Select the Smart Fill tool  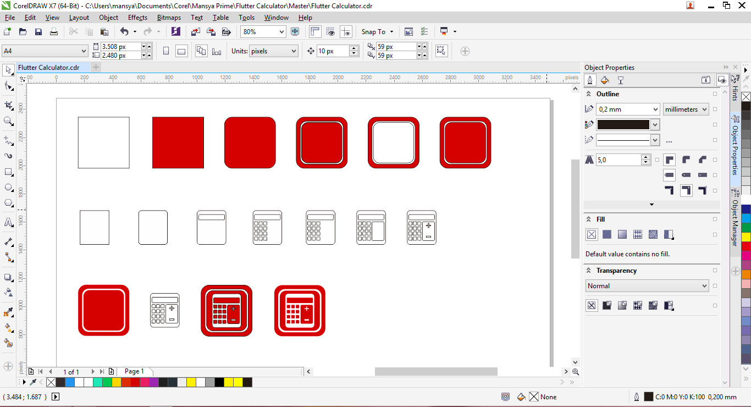(x=8, y=343)
